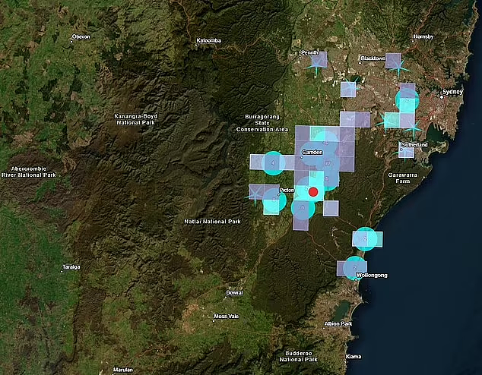Open the cluster marker labeled 77
This screenshot has height=375, width=482.
pos(328,163)
